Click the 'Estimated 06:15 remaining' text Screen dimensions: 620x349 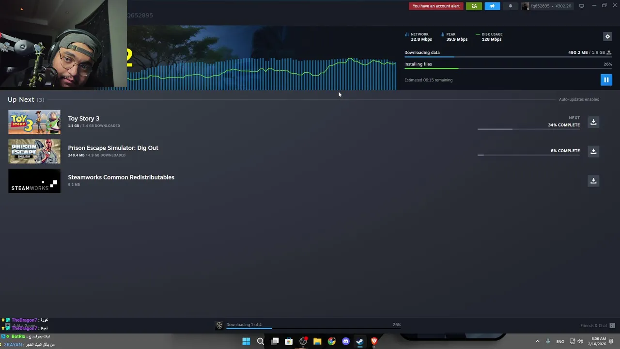click(x=428, y=80)
